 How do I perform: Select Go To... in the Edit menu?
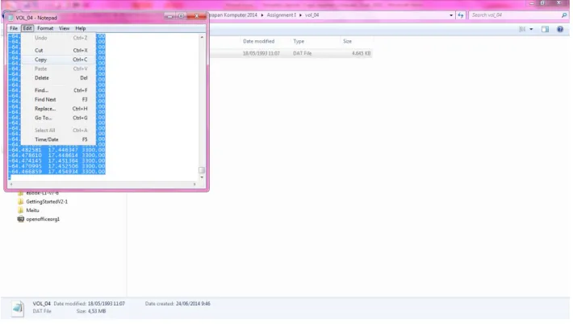tap(58, 118)
